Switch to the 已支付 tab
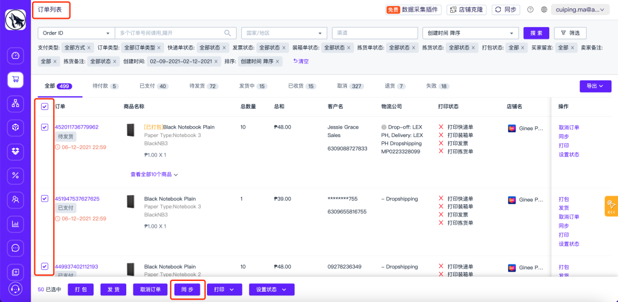Screen dimensions: 618x302 pyautogui.click(x=154, y=86)
